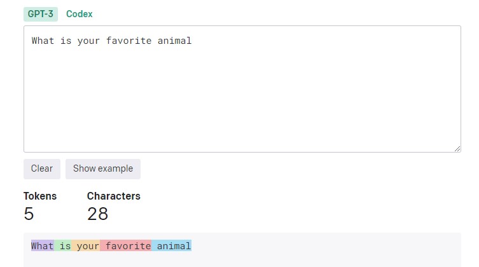Switch to the GPT-3 tab
This screenshot has height=267, width=479.
pos(41,14)
